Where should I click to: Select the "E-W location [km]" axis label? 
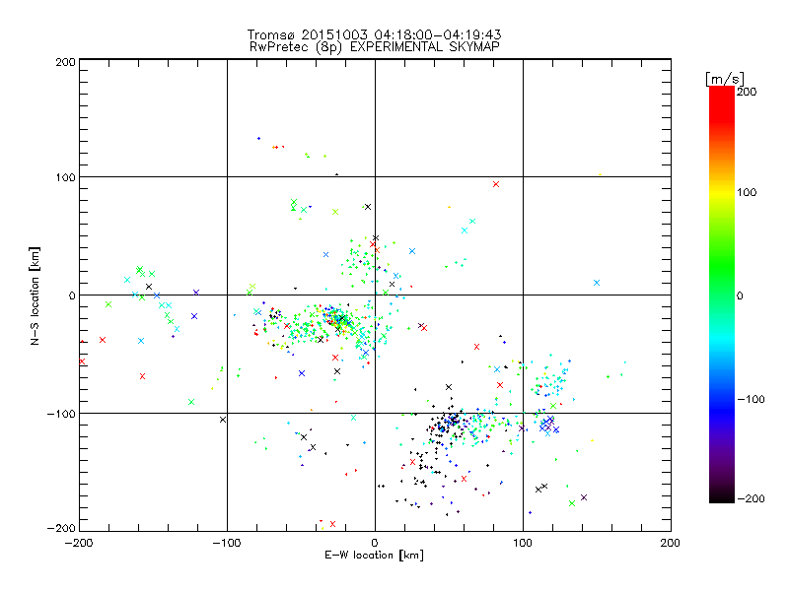coord(374,556)
